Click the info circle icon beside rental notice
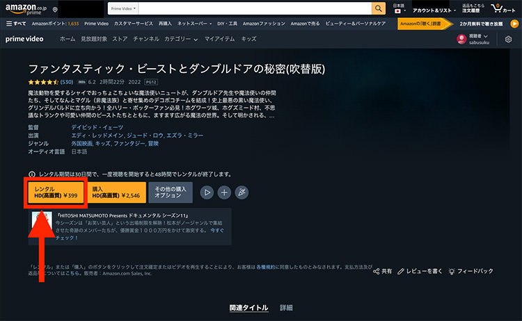Viewport: 522px width, 321px height. click(x=32, y=174)
